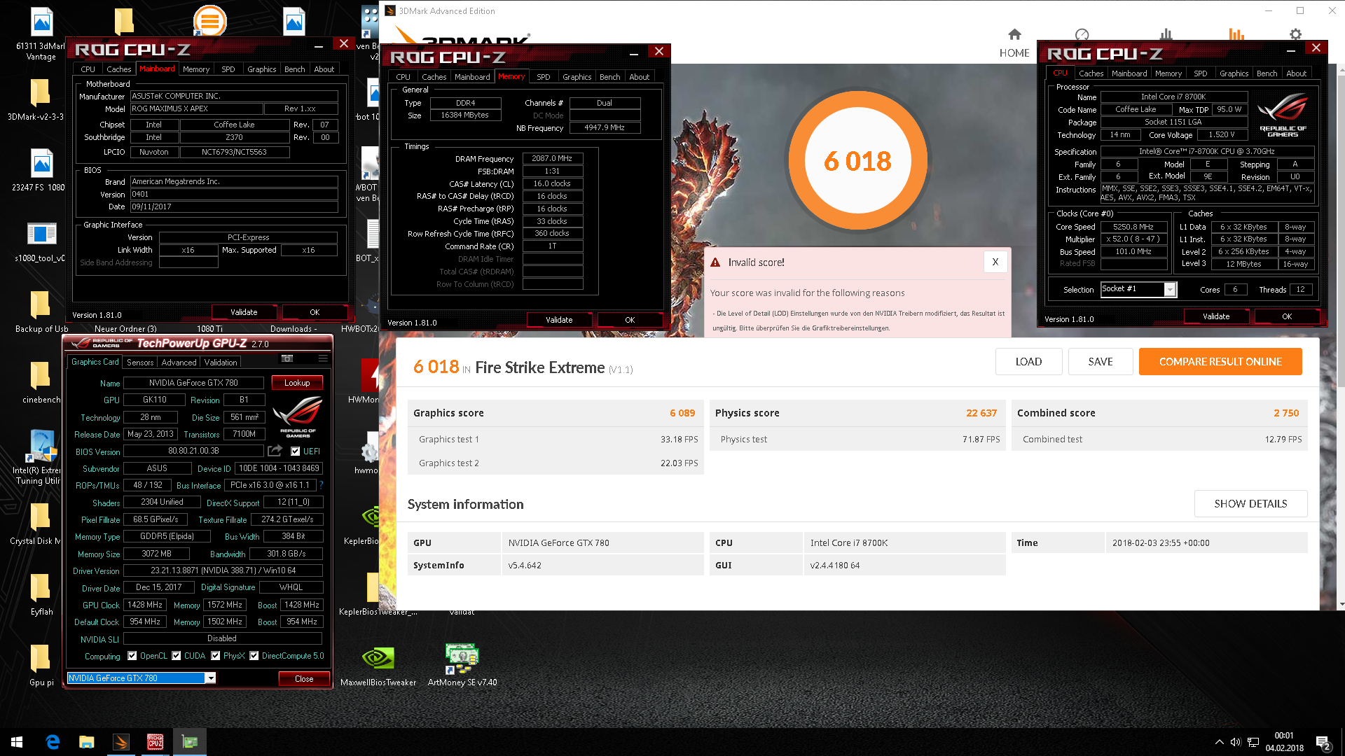The image size is (1345, 756).
Task: Toggle CUDA checkbox in GPU-Z
Action: pyautogui.click(x=177, y=656)
